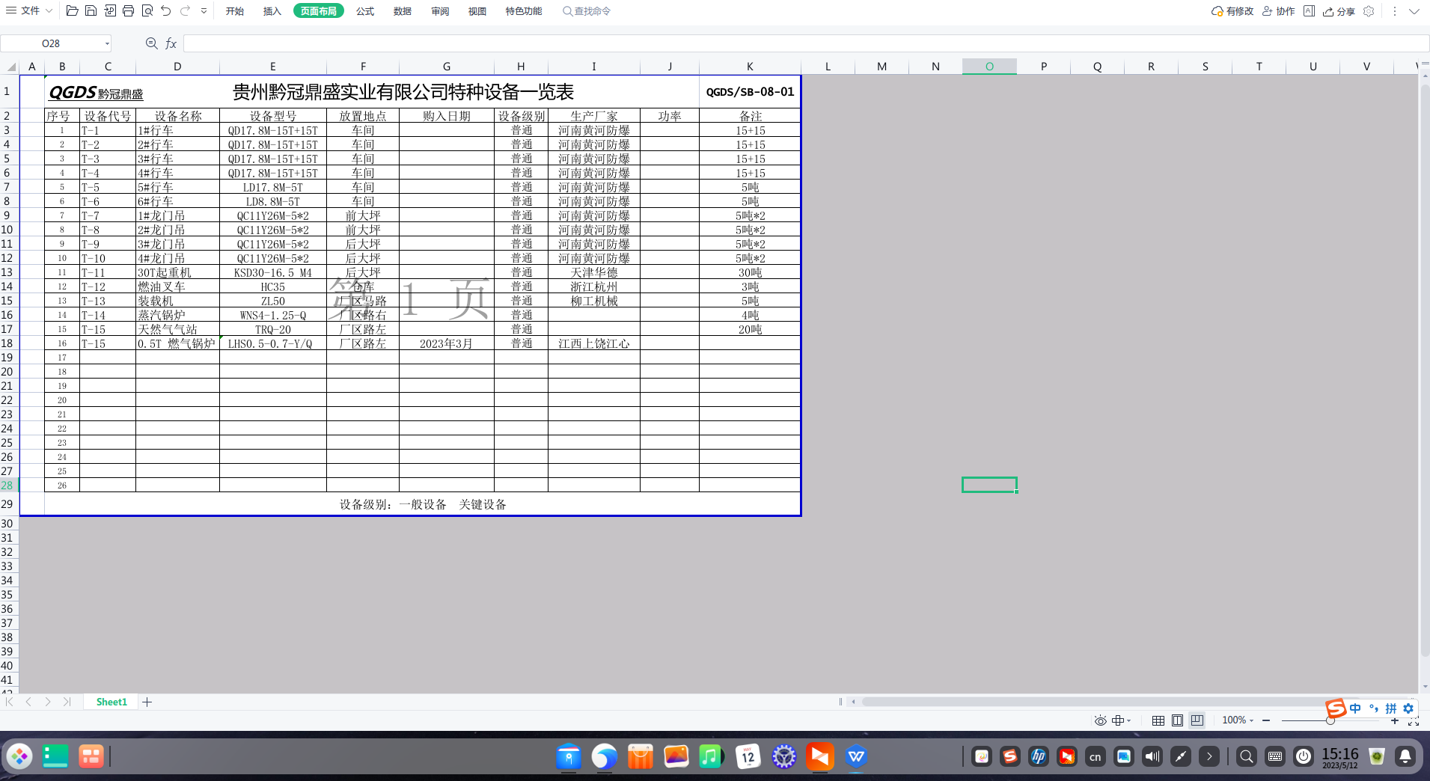This screenshot has height=781, width=1430.
Task: Click the 分享 share button
Action: (1339, 11)
